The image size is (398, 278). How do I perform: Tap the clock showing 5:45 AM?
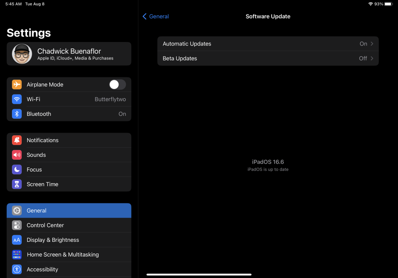(14, 4)
